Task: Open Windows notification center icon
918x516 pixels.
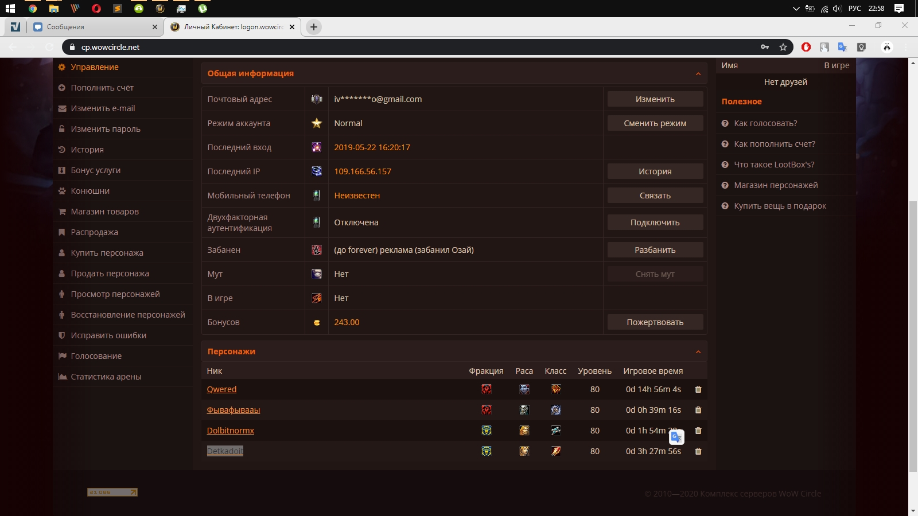Action: [899, 9]
